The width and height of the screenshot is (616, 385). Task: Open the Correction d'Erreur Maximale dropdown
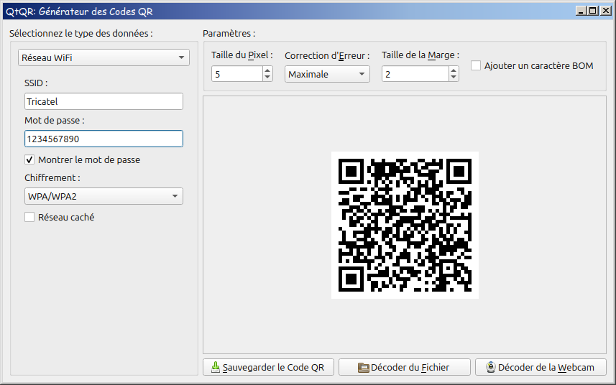tap(327, 74)
